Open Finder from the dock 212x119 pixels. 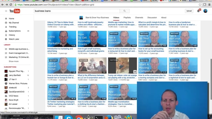pyautogui.click(x=59, y=117)
